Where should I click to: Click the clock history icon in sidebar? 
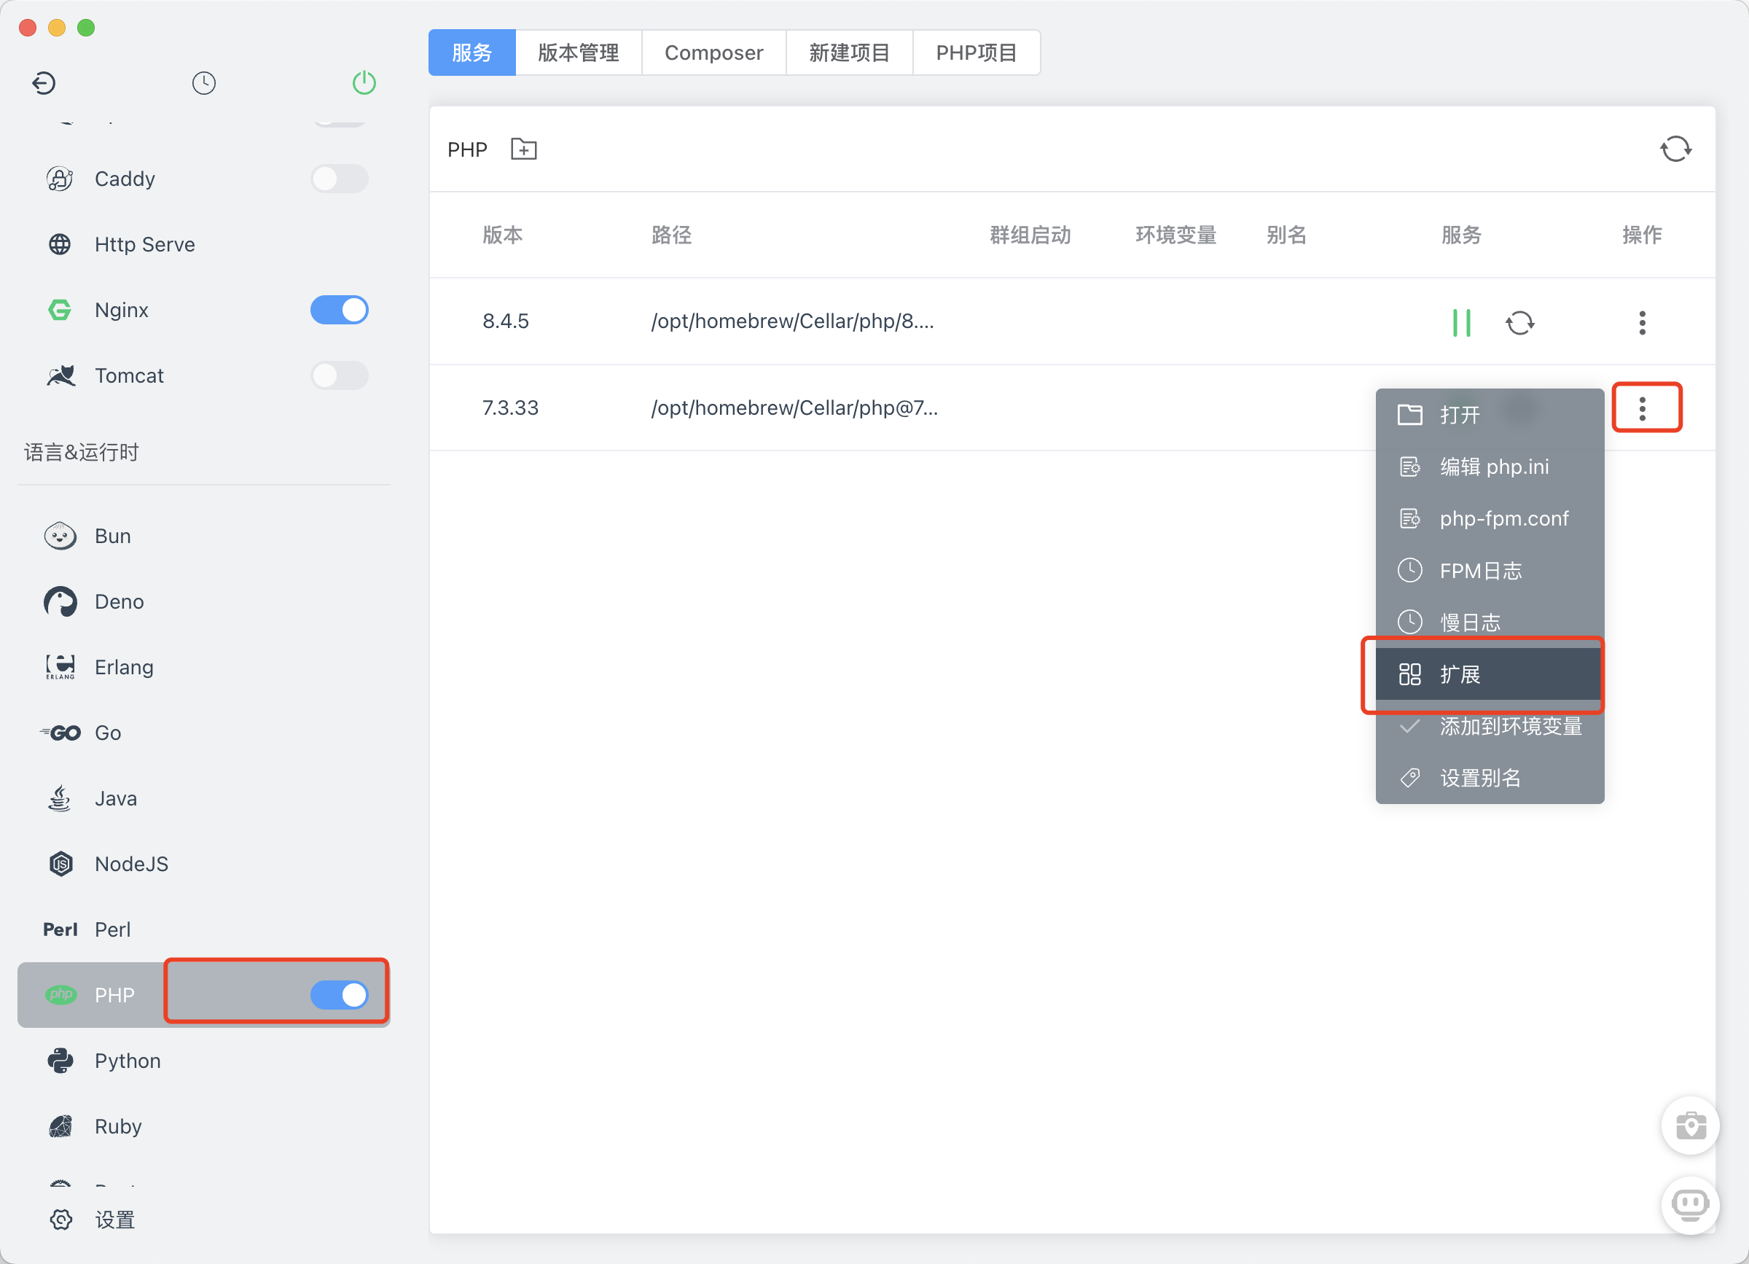coord(203,82)
